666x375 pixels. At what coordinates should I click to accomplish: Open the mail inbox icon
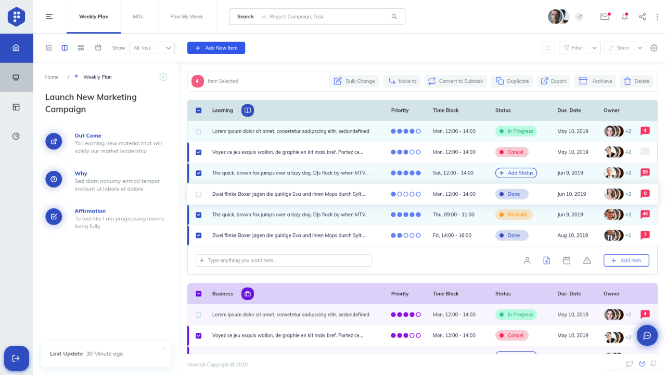click(x=605, y=17)
